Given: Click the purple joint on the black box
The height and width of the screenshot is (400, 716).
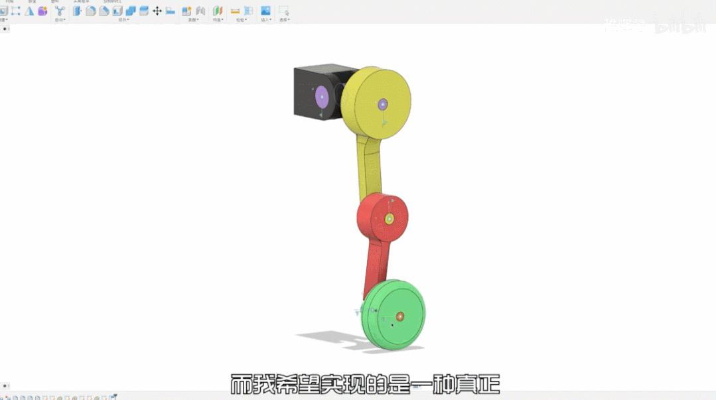Looking at the screenshot, I should click(x=322, y=97).
